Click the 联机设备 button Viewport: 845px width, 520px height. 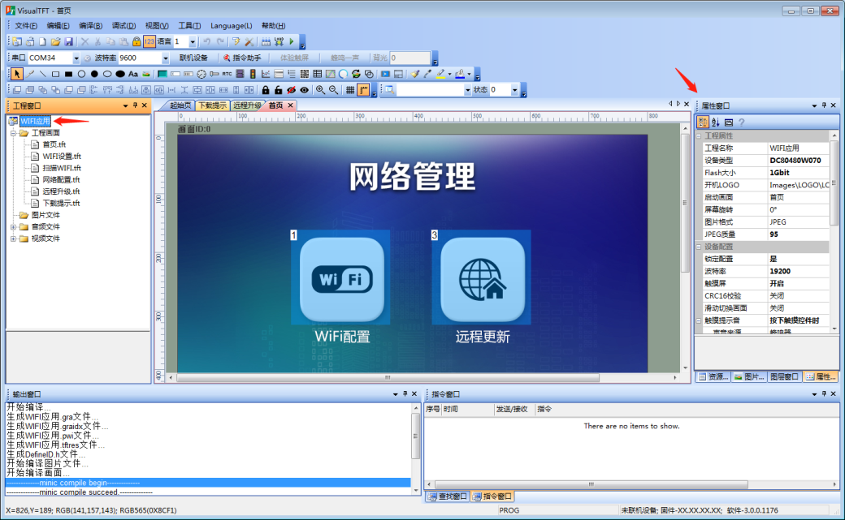coord(193,58)
